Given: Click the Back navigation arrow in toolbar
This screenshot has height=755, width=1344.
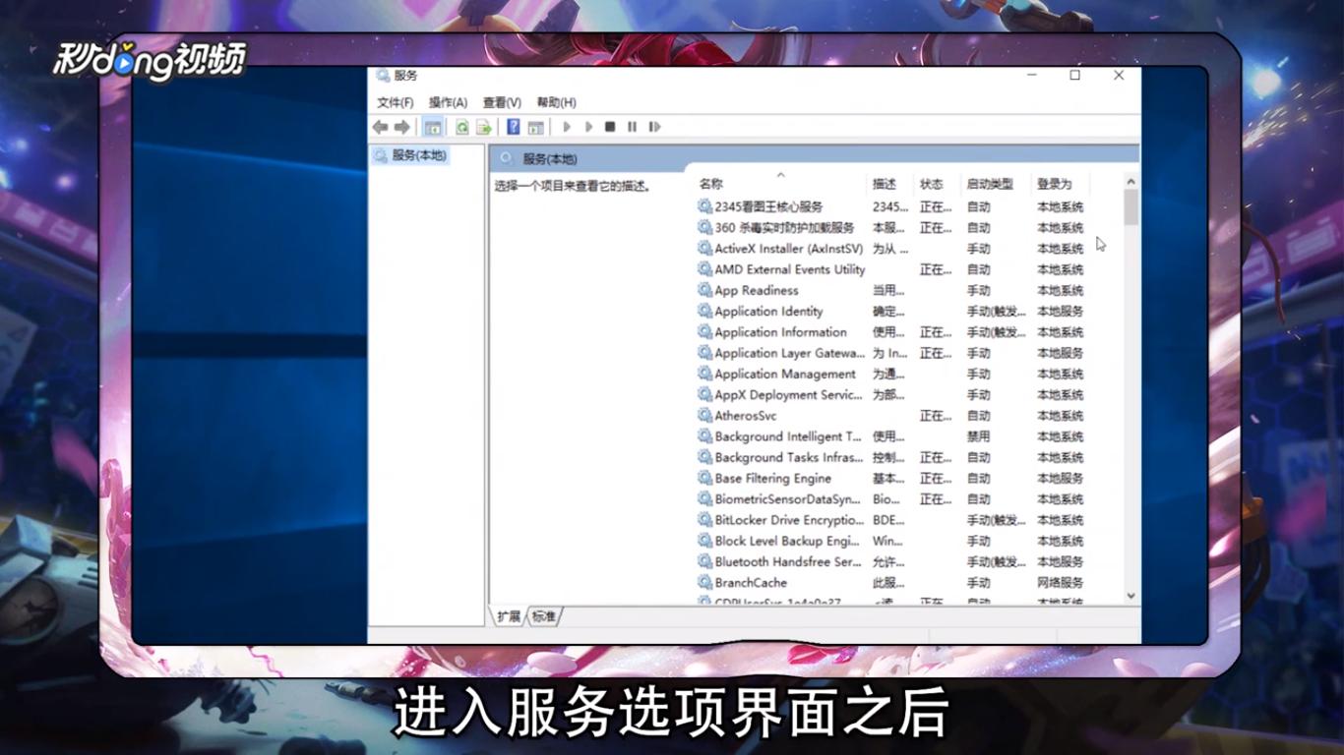Looking at the screenshot, I should coord(381,126).
